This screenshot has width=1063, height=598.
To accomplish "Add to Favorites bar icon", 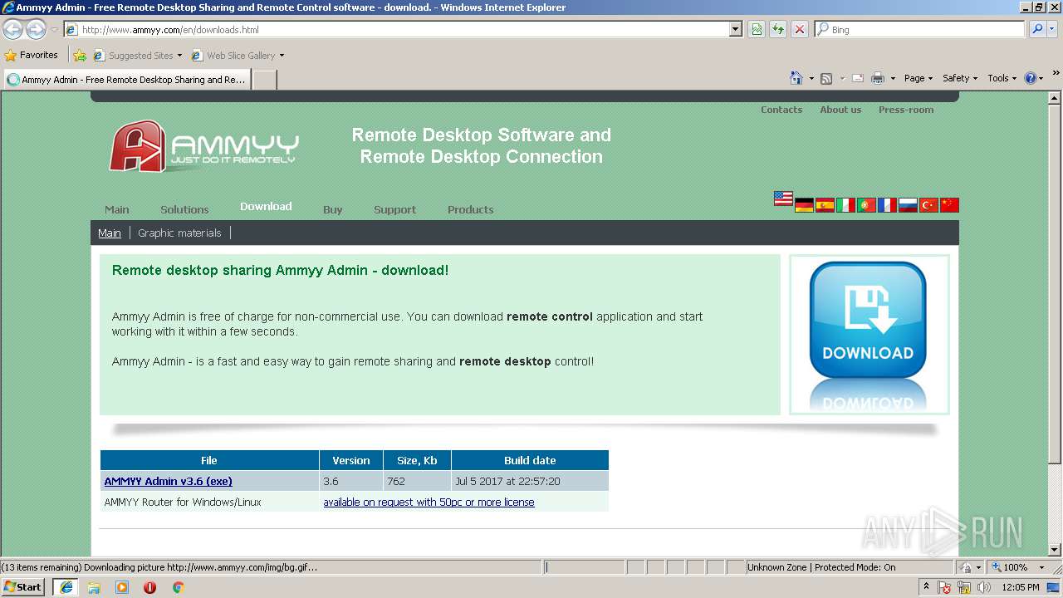I will coord(80,56).
